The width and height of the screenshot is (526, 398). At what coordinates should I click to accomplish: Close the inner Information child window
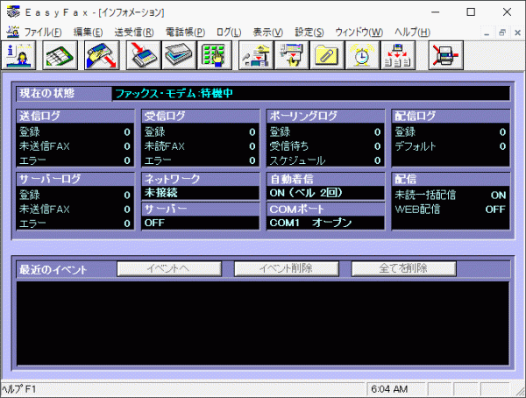[x=517, y=33]
